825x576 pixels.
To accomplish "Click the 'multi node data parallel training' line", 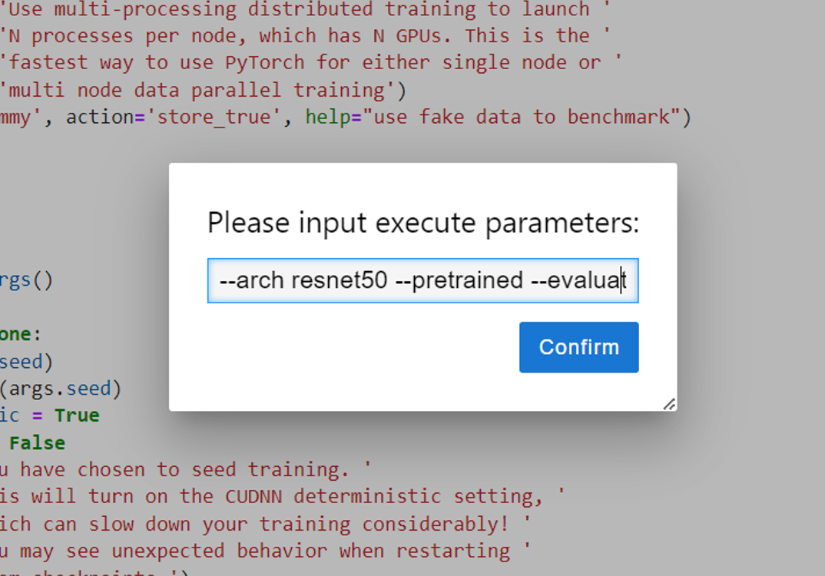I will [x=202, y=90].
